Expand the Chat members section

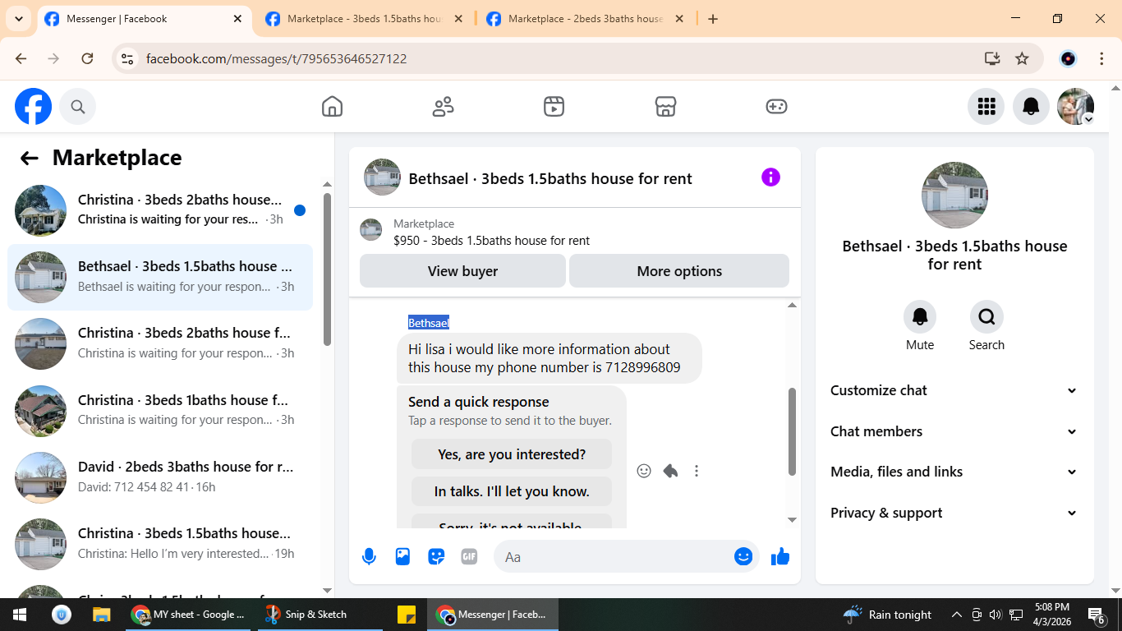(x=954, y=431)
